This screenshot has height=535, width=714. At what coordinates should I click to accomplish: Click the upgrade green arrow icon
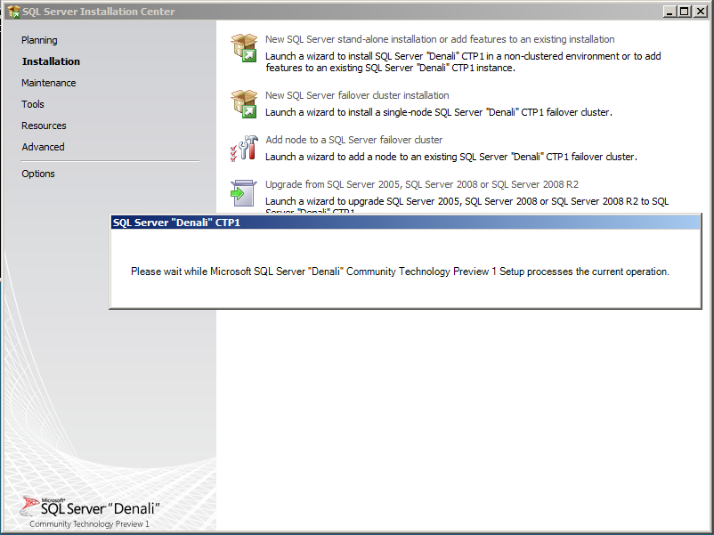coord(243,192)
